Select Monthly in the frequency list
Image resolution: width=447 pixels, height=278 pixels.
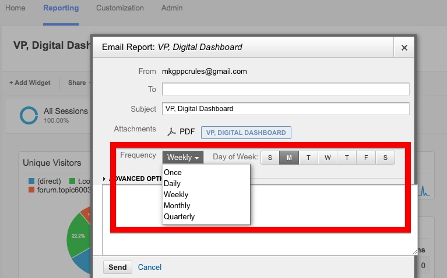177,205
